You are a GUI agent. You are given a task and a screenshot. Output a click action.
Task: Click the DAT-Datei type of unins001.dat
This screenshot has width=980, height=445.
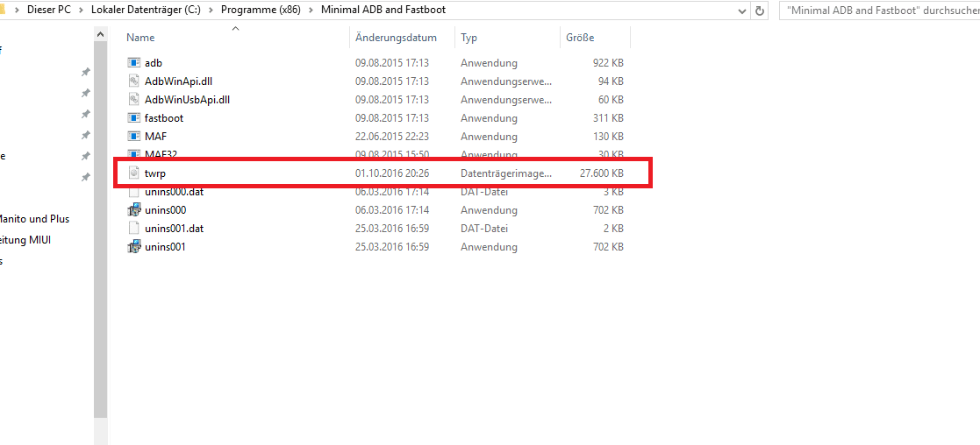click(484, 229)
